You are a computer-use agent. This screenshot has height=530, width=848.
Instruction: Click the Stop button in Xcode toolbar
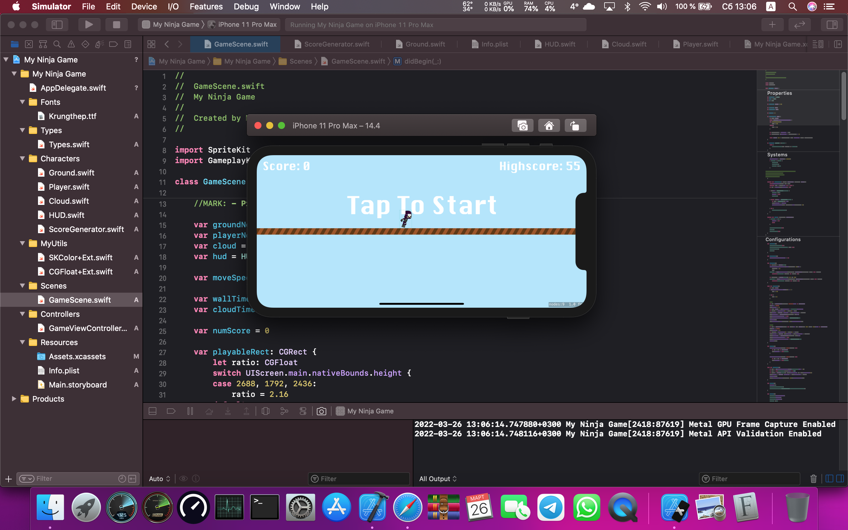tap(116, 24)
